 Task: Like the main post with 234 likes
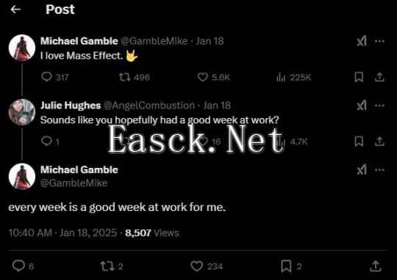point(196,266)
